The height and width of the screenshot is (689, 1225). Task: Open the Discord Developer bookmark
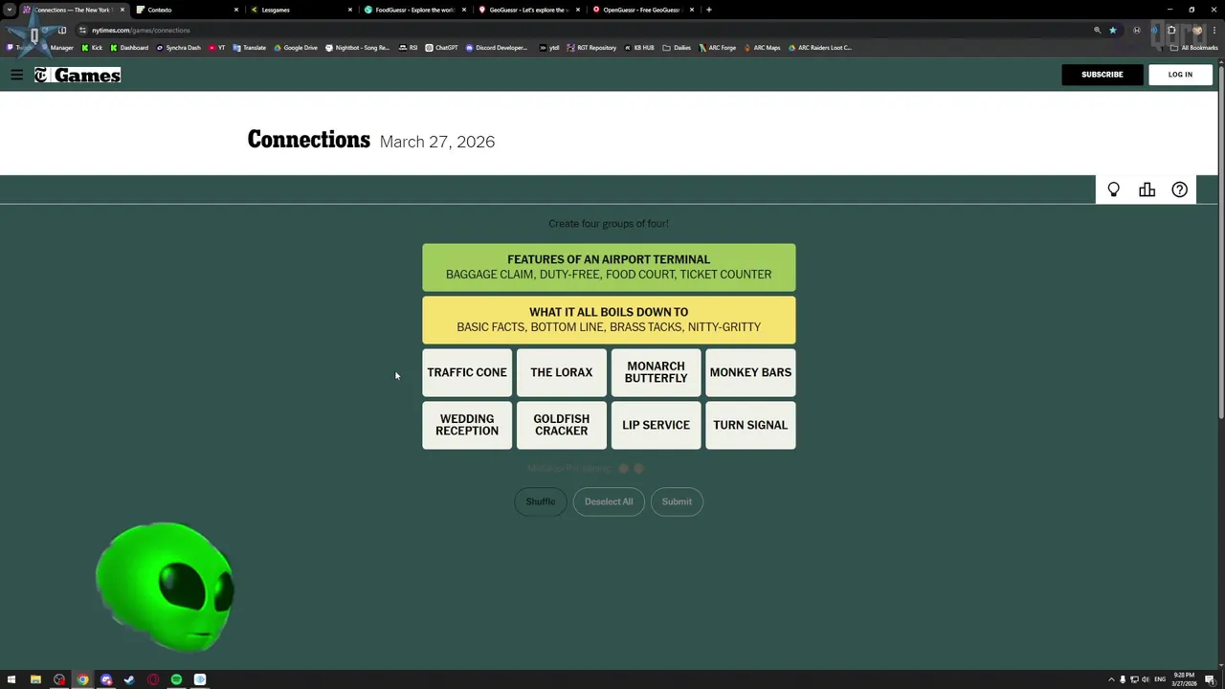[497, 47]
